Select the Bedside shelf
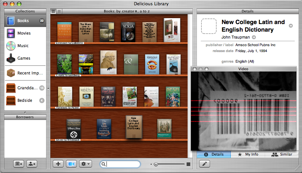 click(x=25, y=101)
